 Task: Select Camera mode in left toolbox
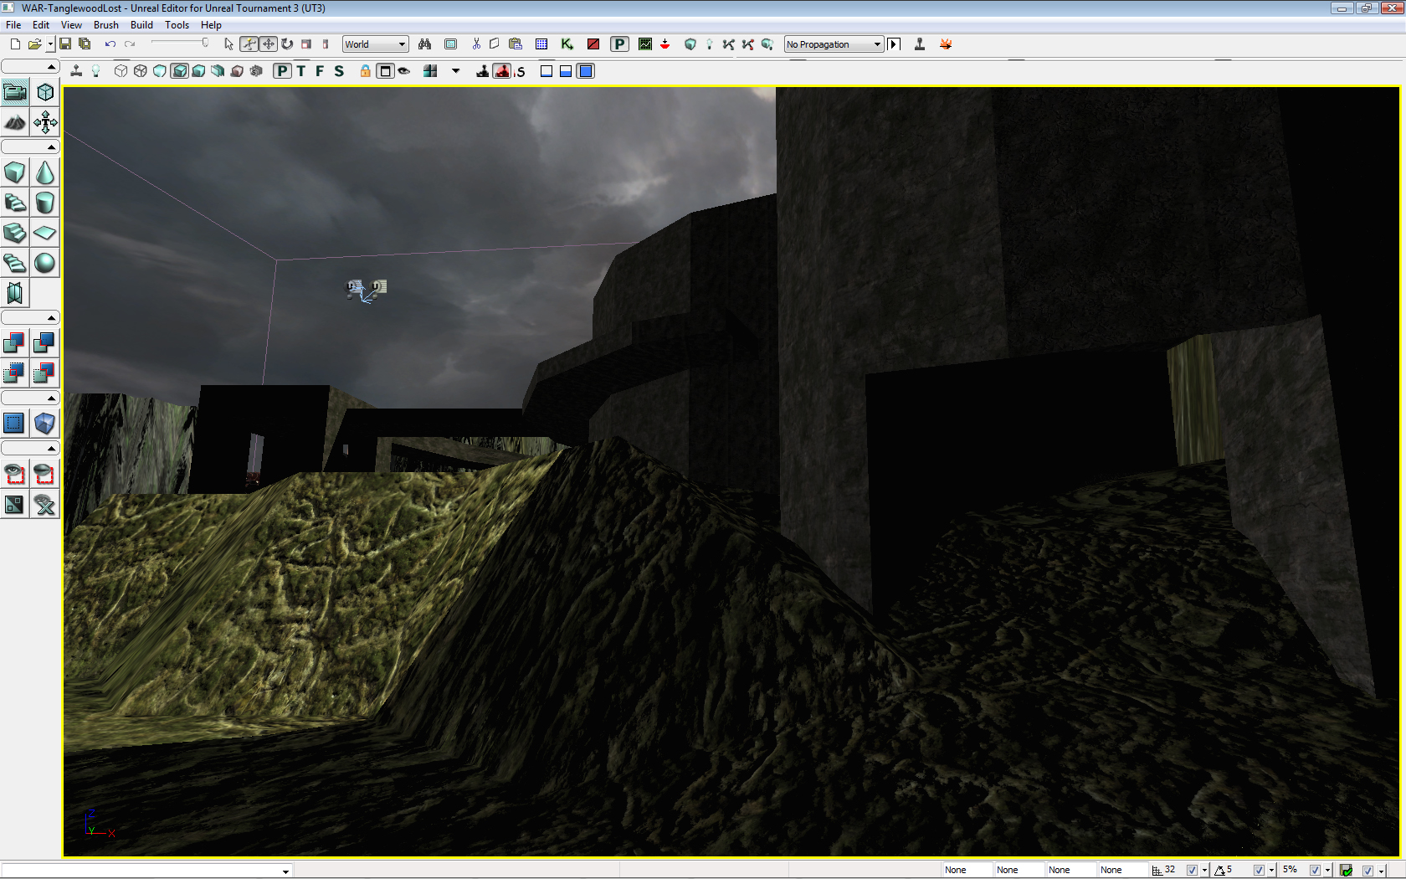click(x=15, y=92)
